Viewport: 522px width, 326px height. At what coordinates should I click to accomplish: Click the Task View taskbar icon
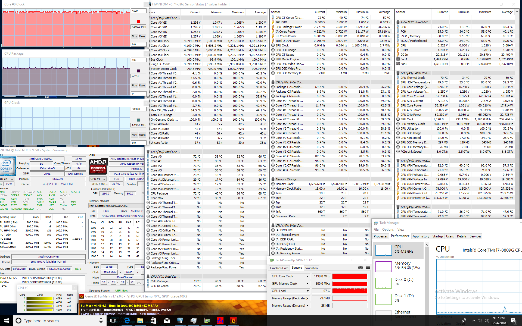point(113,321)
